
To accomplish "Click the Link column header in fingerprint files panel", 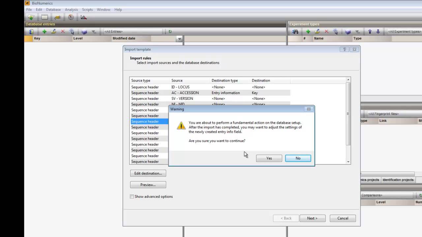I will coord(397,121).
